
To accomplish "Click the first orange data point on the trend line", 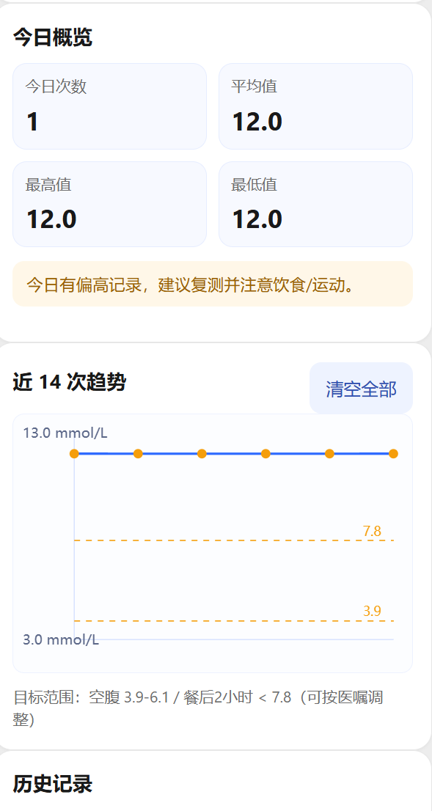I will (x=73, y=454).
